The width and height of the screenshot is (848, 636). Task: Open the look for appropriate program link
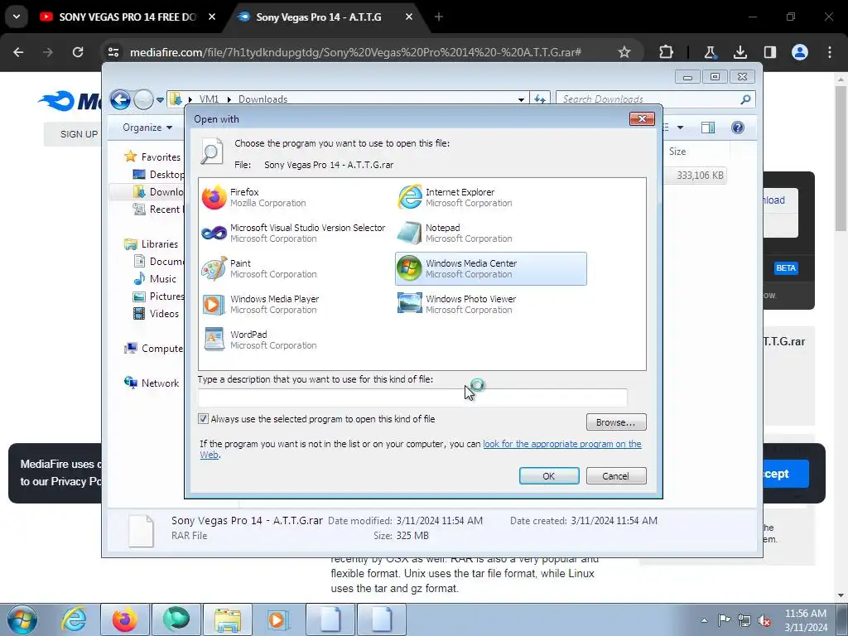click(x=562, y=444)
